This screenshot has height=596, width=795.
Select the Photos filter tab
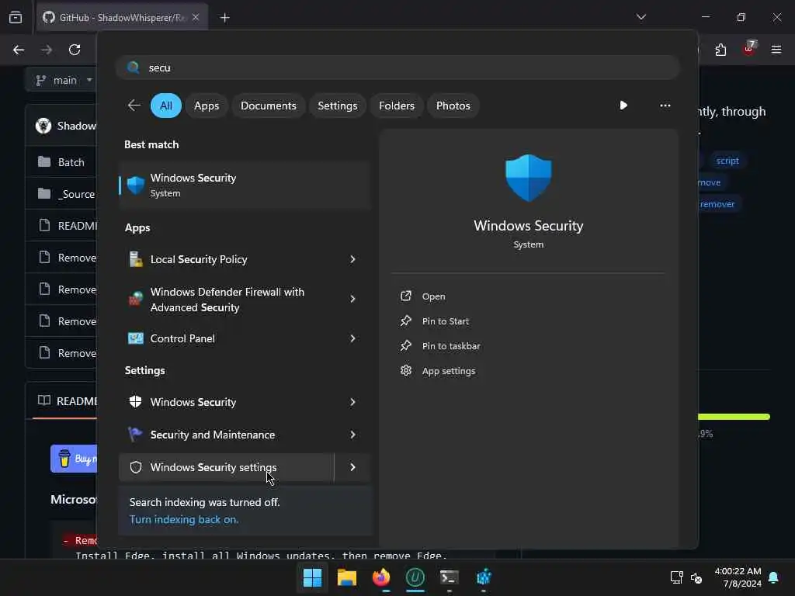(453, 106)
